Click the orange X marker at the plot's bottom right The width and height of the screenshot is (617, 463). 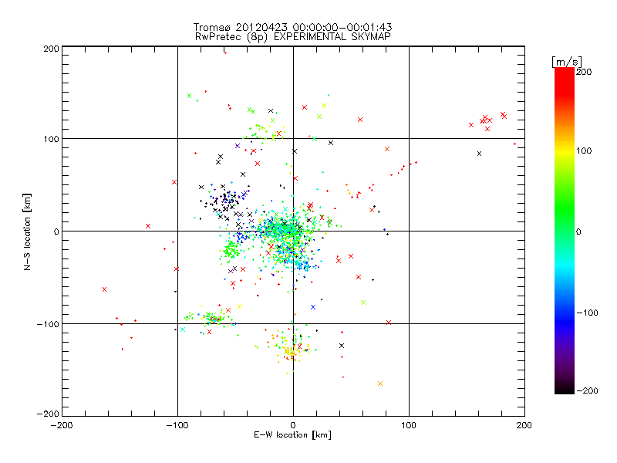click(x=380, y=384)
